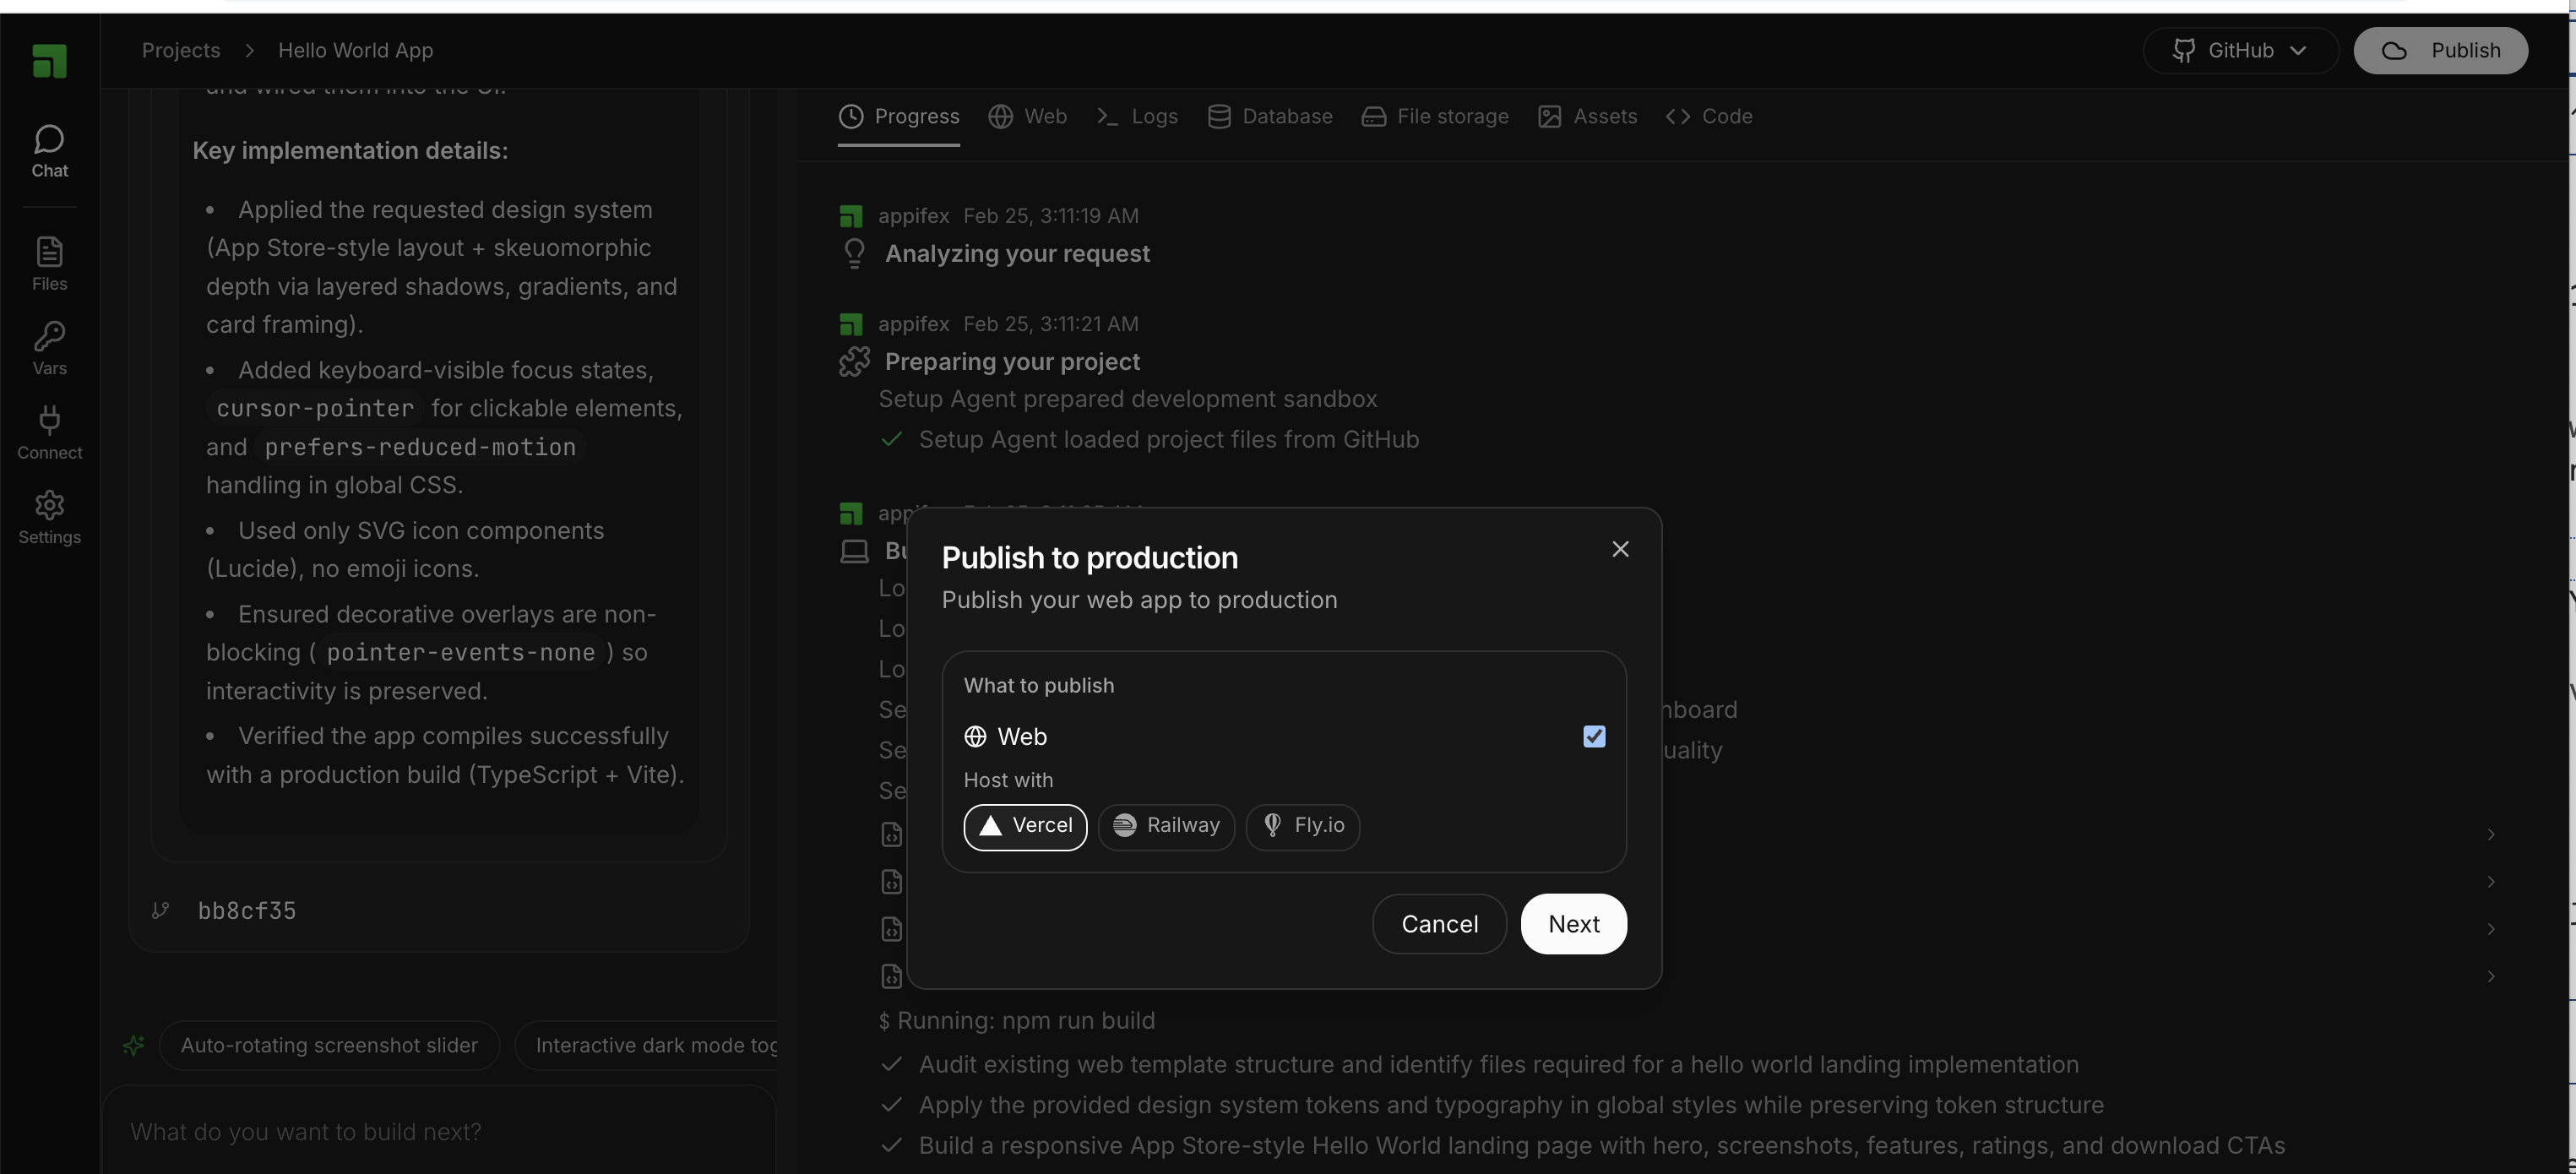Click the Next button
Image resolution: width=2576 pixels, height=1174 pixels.
(x=1573, y=924)
